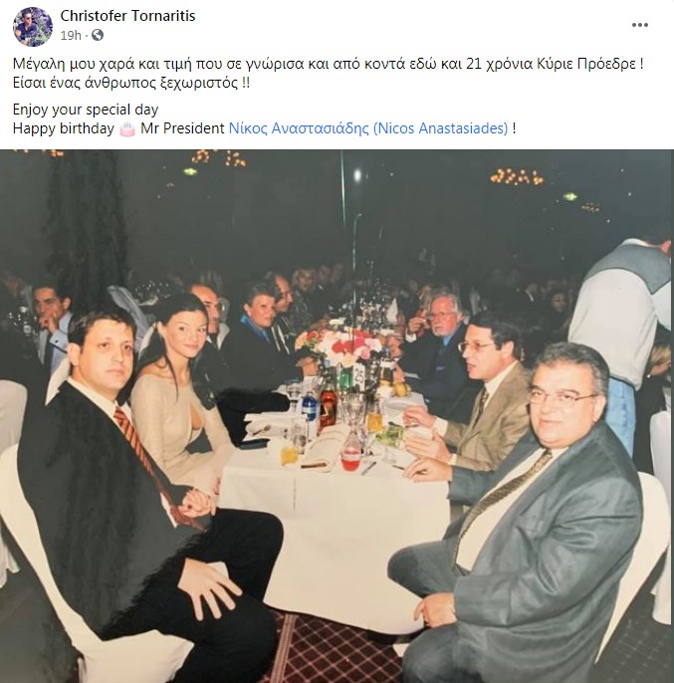Click the globe public audience icon

click(98, 35)
